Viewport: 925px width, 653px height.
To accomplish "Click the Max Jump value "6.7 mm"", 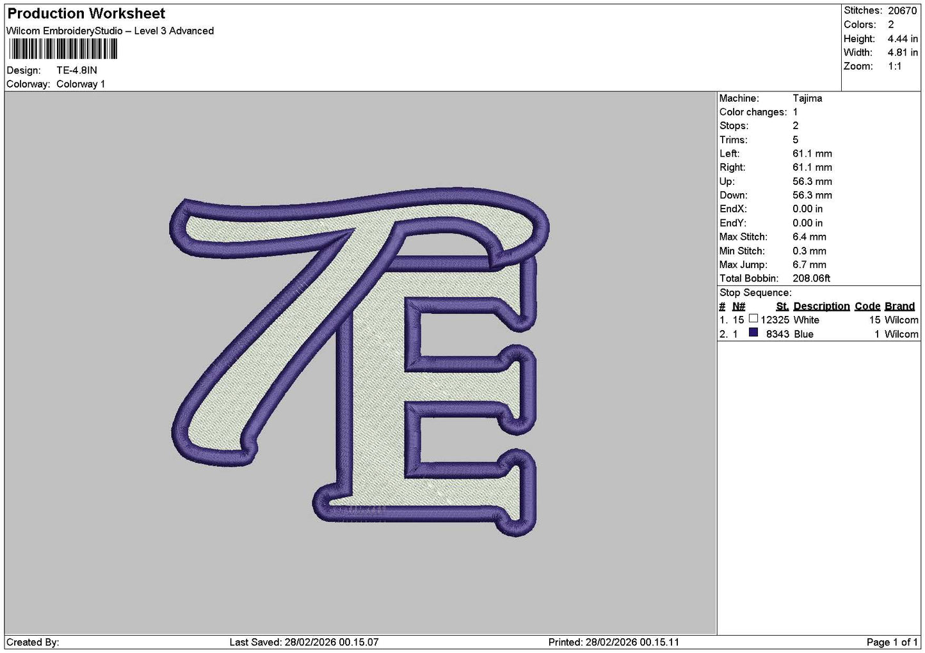I will click(809, 265).
